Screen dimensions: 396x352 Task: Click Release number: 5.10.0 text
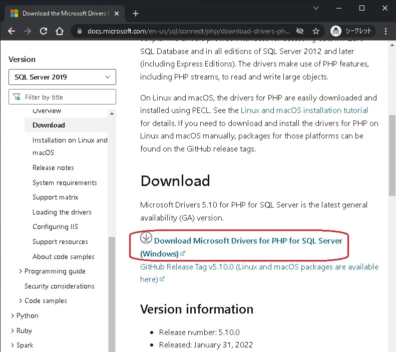[199, 332]
